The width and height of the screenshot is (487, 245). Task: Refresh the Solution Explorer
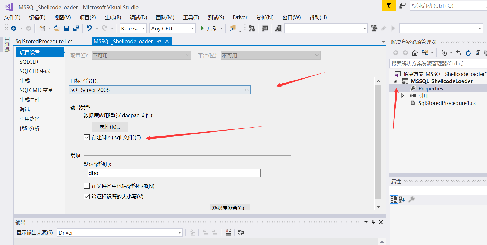pos(468,53)
